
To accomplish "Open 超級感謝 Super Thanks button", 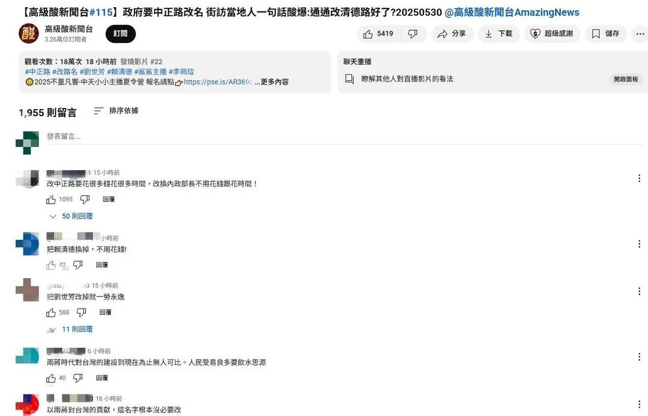I will [x=552, y=34].
